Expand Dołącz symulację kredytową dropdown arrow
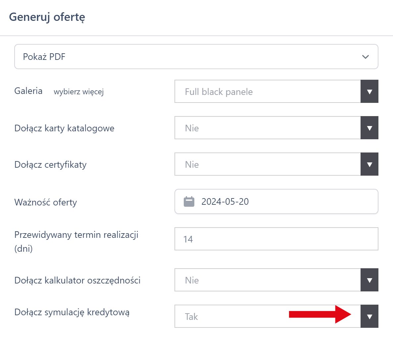The width and height of the screenshot is (393, 345). click(x=369, y=317)
